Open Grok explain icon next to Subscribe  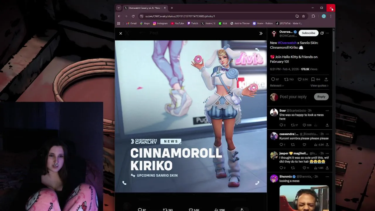[322, 33]
